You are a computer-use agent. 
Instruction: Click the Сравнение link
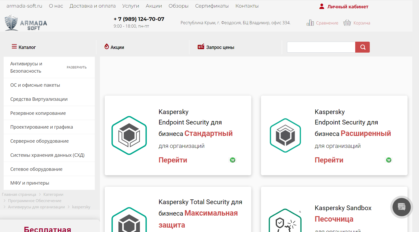327,23
